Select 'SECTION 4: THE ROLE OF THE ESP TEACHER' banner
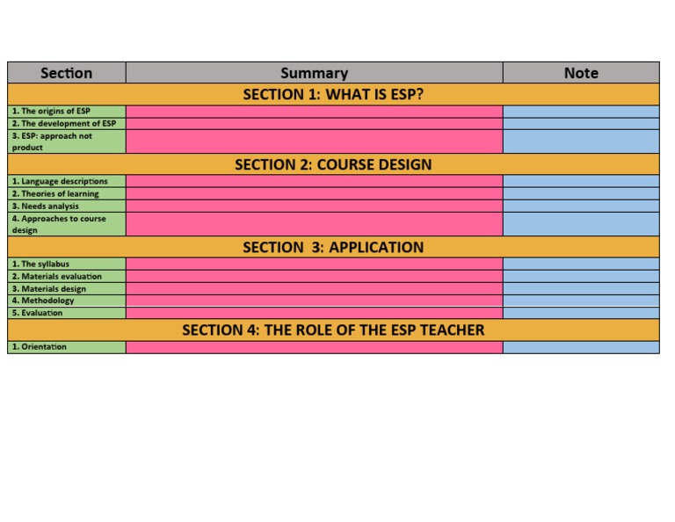 pos(333,330)
